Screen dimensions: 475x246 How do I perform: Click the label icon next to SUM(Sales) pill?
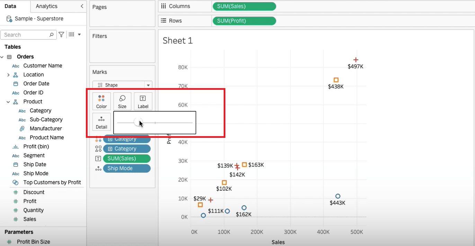(98, 159)
